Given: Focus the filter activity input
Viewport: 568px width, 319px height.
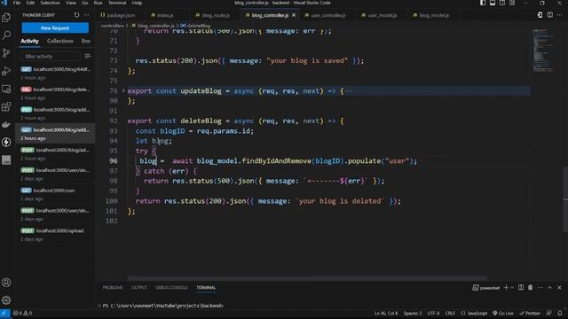Looking at the screenshot, I should click(51, 56).
